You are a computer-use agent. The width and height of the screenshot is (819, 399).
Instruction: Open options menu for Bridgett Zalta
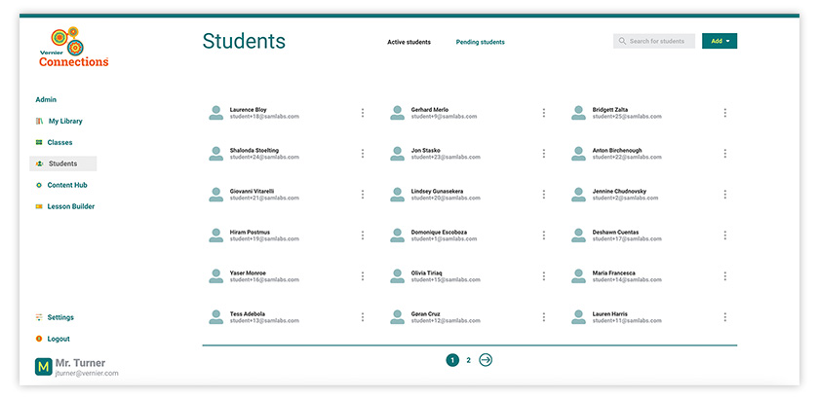(725, 113)
